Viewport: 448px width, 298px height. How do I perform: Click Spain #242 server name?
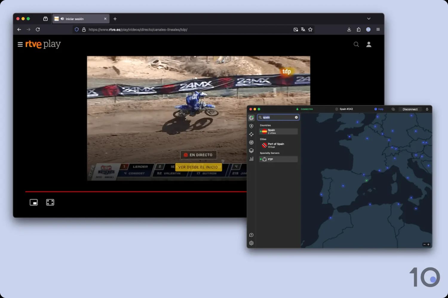(x=346, y=109)
